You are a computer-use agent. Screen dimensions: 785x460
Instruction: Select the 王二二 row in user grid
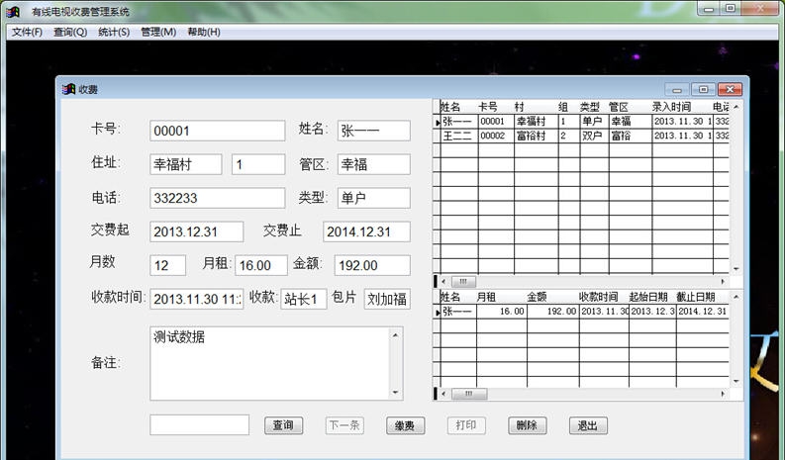584,137
